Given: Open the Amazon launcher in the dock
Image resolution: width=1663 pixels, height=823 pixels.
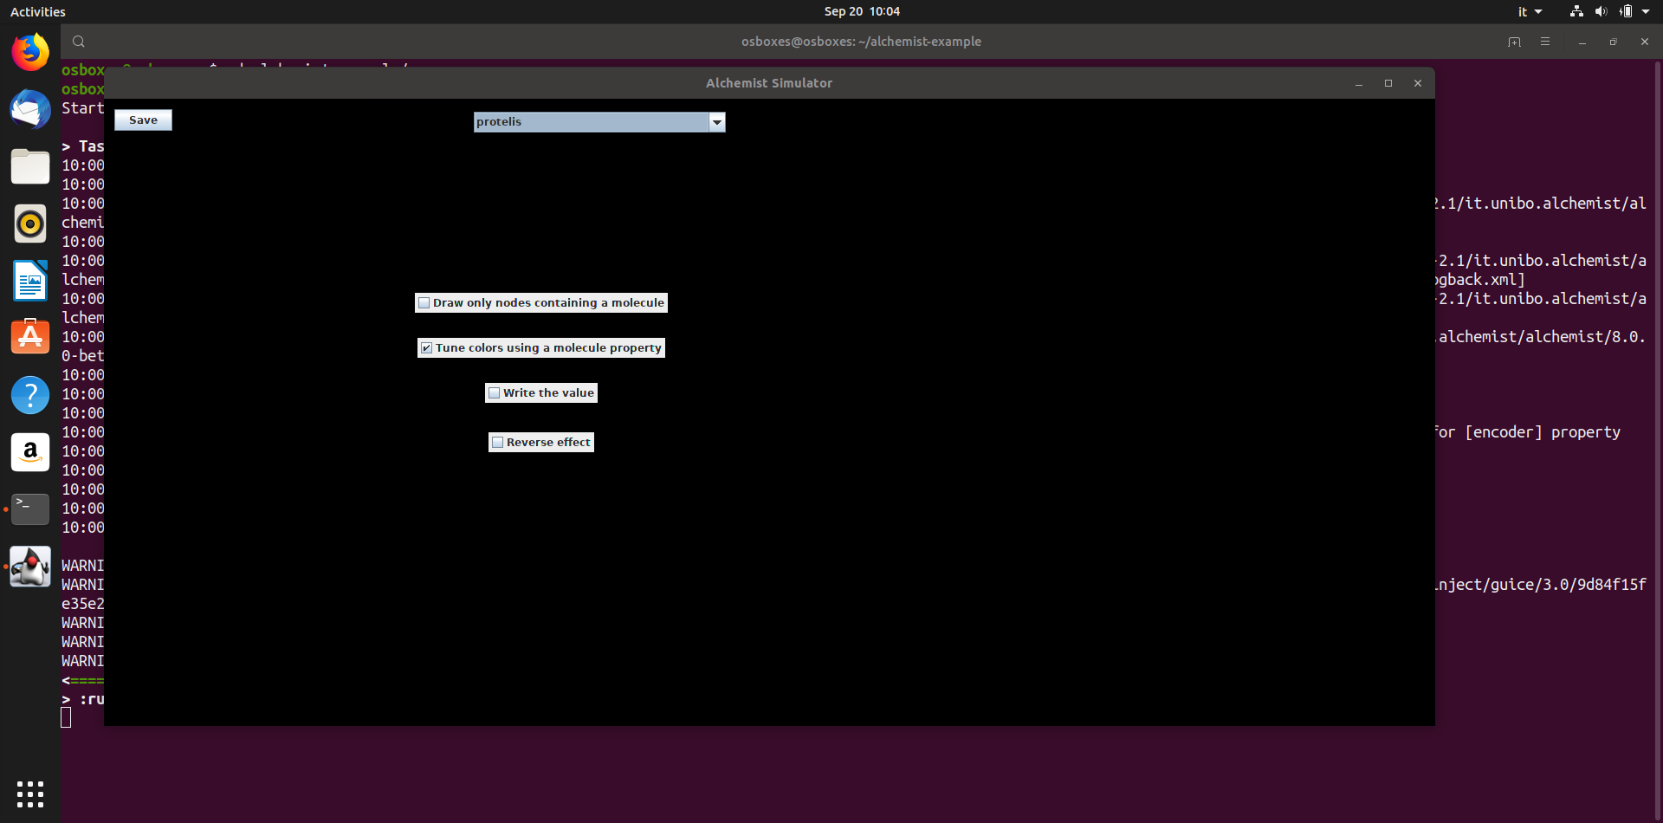Looking at the screenshot, I should coord(30,452).
